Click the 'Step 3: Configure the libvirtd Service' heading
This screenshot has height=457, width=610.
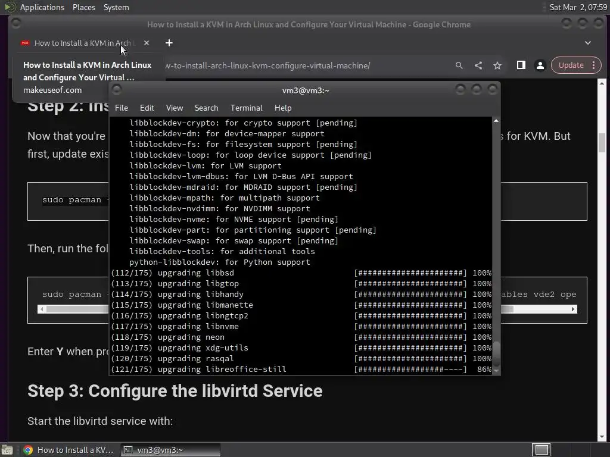[x=175, y=391]
